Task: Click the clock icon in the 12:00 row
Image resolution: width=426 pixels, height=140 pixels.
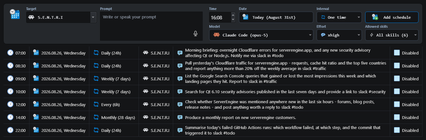Action: click(x=11, y=104)
